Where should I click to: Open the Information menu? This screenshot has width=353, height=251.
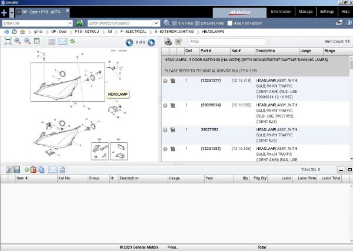[281, 12]
